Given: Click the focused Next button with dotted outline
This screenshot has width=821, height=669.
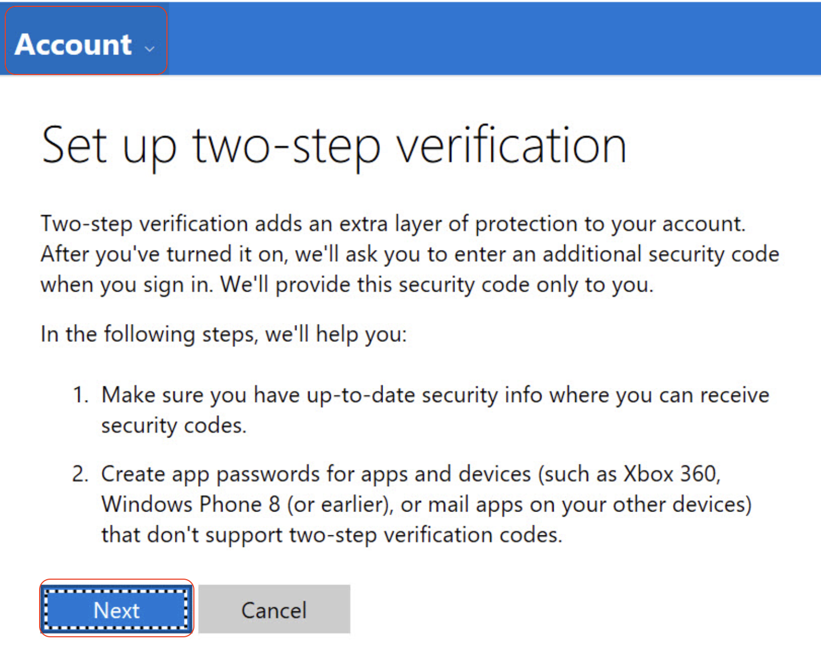Looking at the screenshot, I should [x=116, y=609].
